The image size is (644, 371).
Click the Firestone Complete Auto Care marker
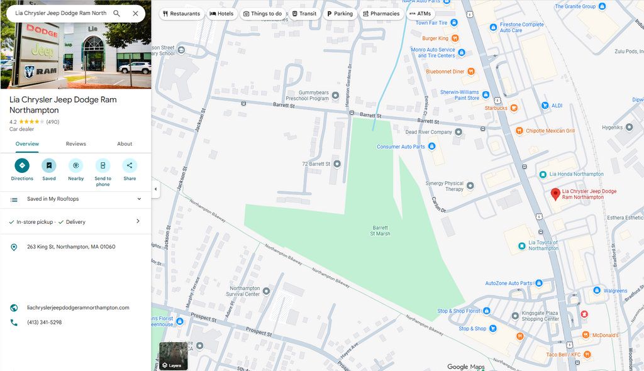click(493, 27)
